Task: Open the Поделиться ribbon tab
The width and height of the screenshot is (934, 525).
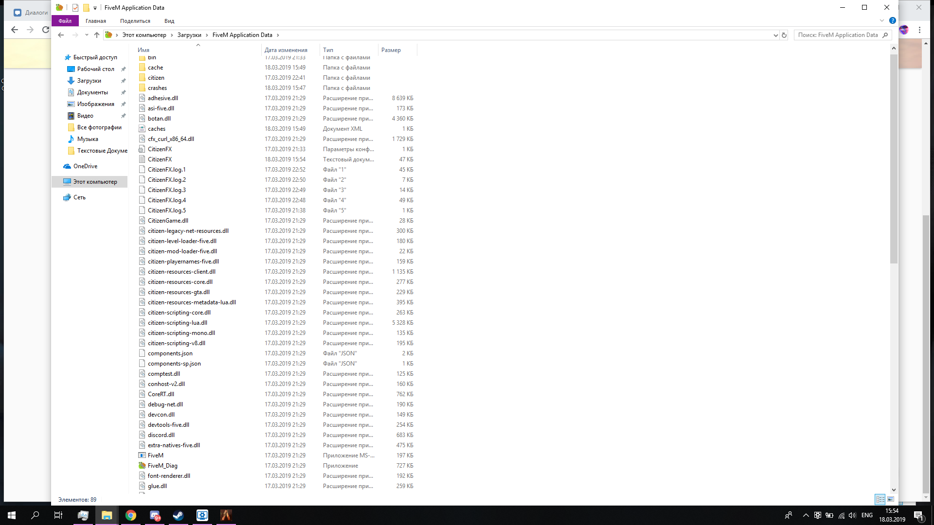Action: coord(135,21)
